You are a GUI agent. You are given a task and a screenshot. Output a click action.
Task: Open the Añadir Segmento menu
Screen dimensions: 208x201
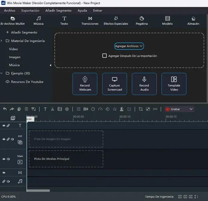pos(58,11)
